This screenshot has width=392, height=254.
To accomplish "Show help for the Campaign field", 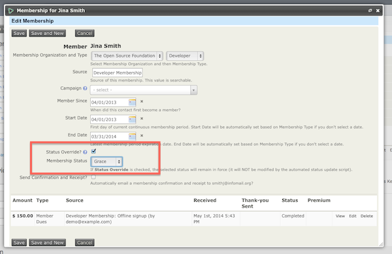I will pyautogui.click(x=85, y=88).
